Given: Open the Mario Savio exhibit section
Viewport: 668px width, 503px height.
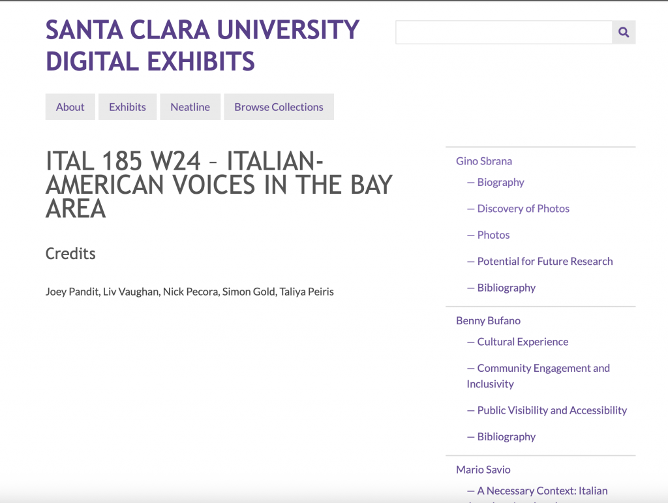Looking at the screenshot, I should point(483,470).
